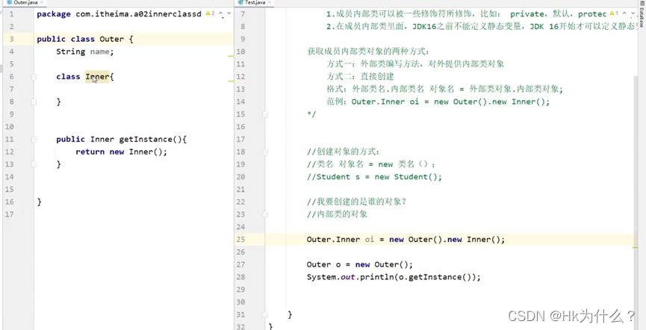Click '方式一' comment line at line 11
The image size is (646, 330).
pyautogui.click(x=415, y=64)
